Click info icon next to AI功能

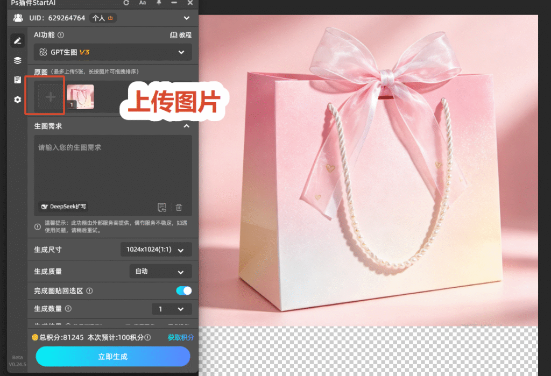(61, 35)
